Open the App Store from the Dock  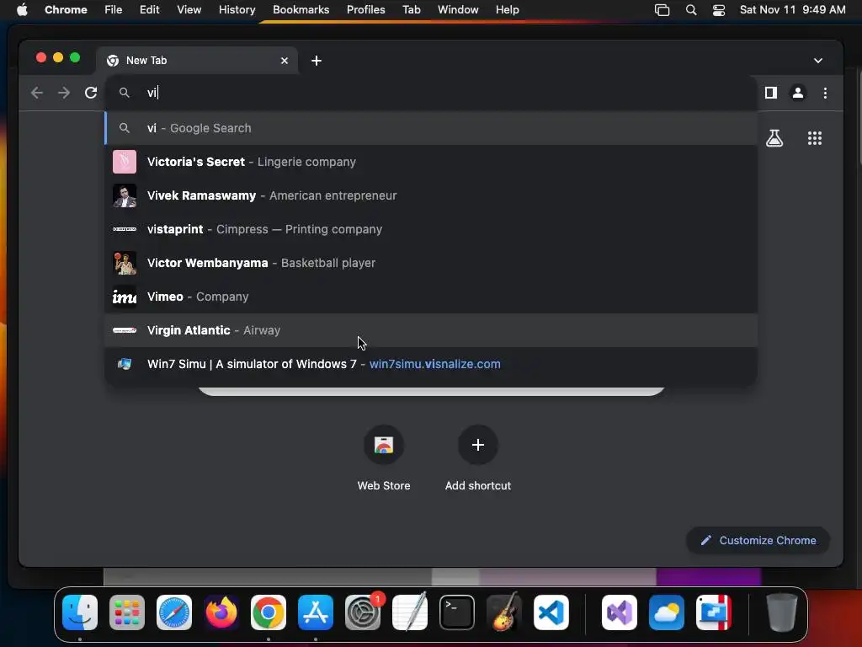pos(316,612)
